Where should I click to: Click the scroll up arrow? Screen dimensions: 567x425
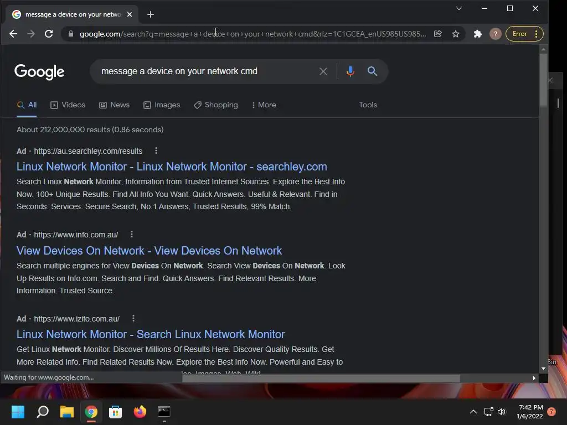pyautogui.click(x=543, y=49)
